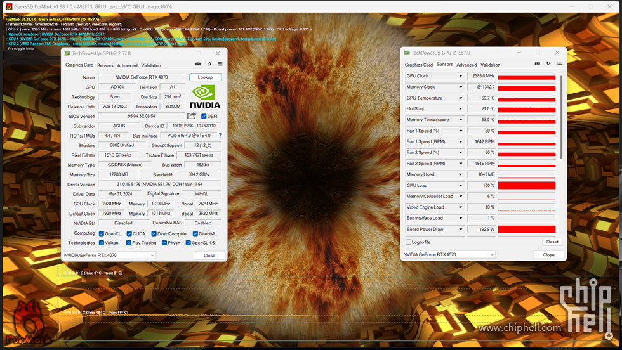This screenshot has width=622, height=350.
Task: Switch to Advanced tab in left GPU-Z window
Action: click(x=128, y=65)
